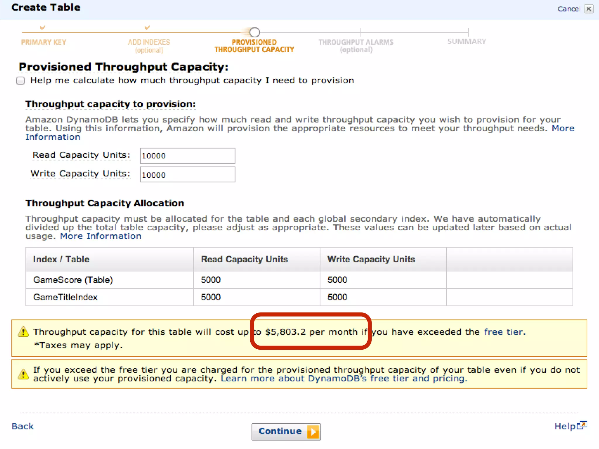Click More Information under Throughput Capacity Allocation

(101, 236)
